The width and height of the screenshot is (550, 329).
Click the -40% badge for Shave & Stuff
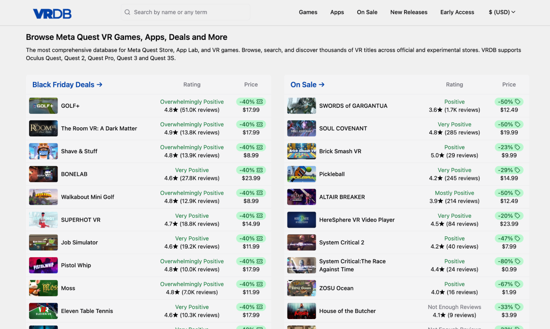251,147
